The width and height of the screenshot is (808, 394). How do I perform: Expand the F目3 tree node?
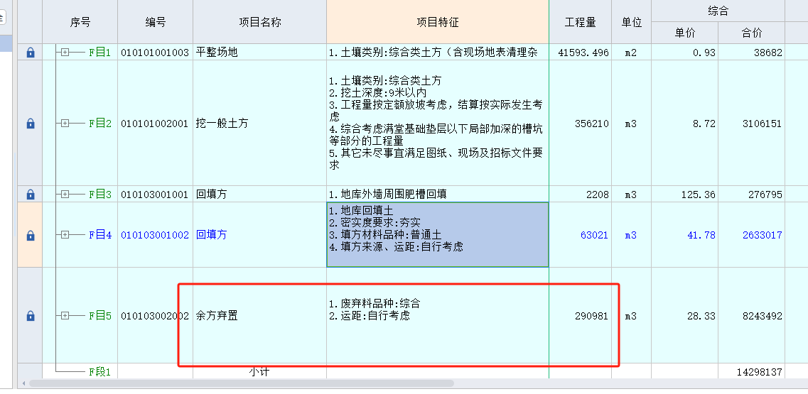click(x=65, y=195)
